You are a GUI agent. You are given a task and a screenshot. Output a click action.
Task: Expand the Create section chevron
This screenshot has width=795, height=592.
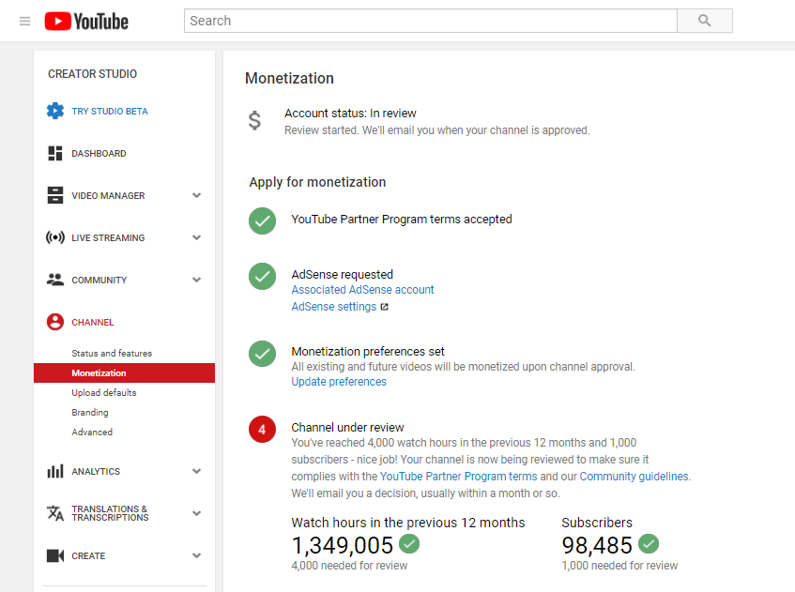197,555
